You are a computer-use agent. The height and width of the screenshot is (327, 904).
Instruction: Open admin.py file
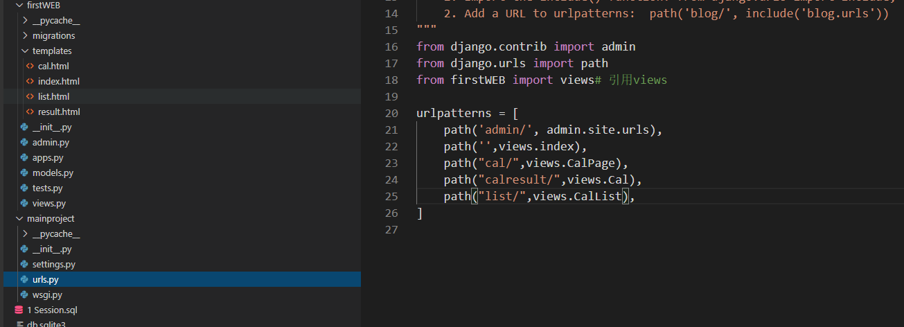(51, 143)
